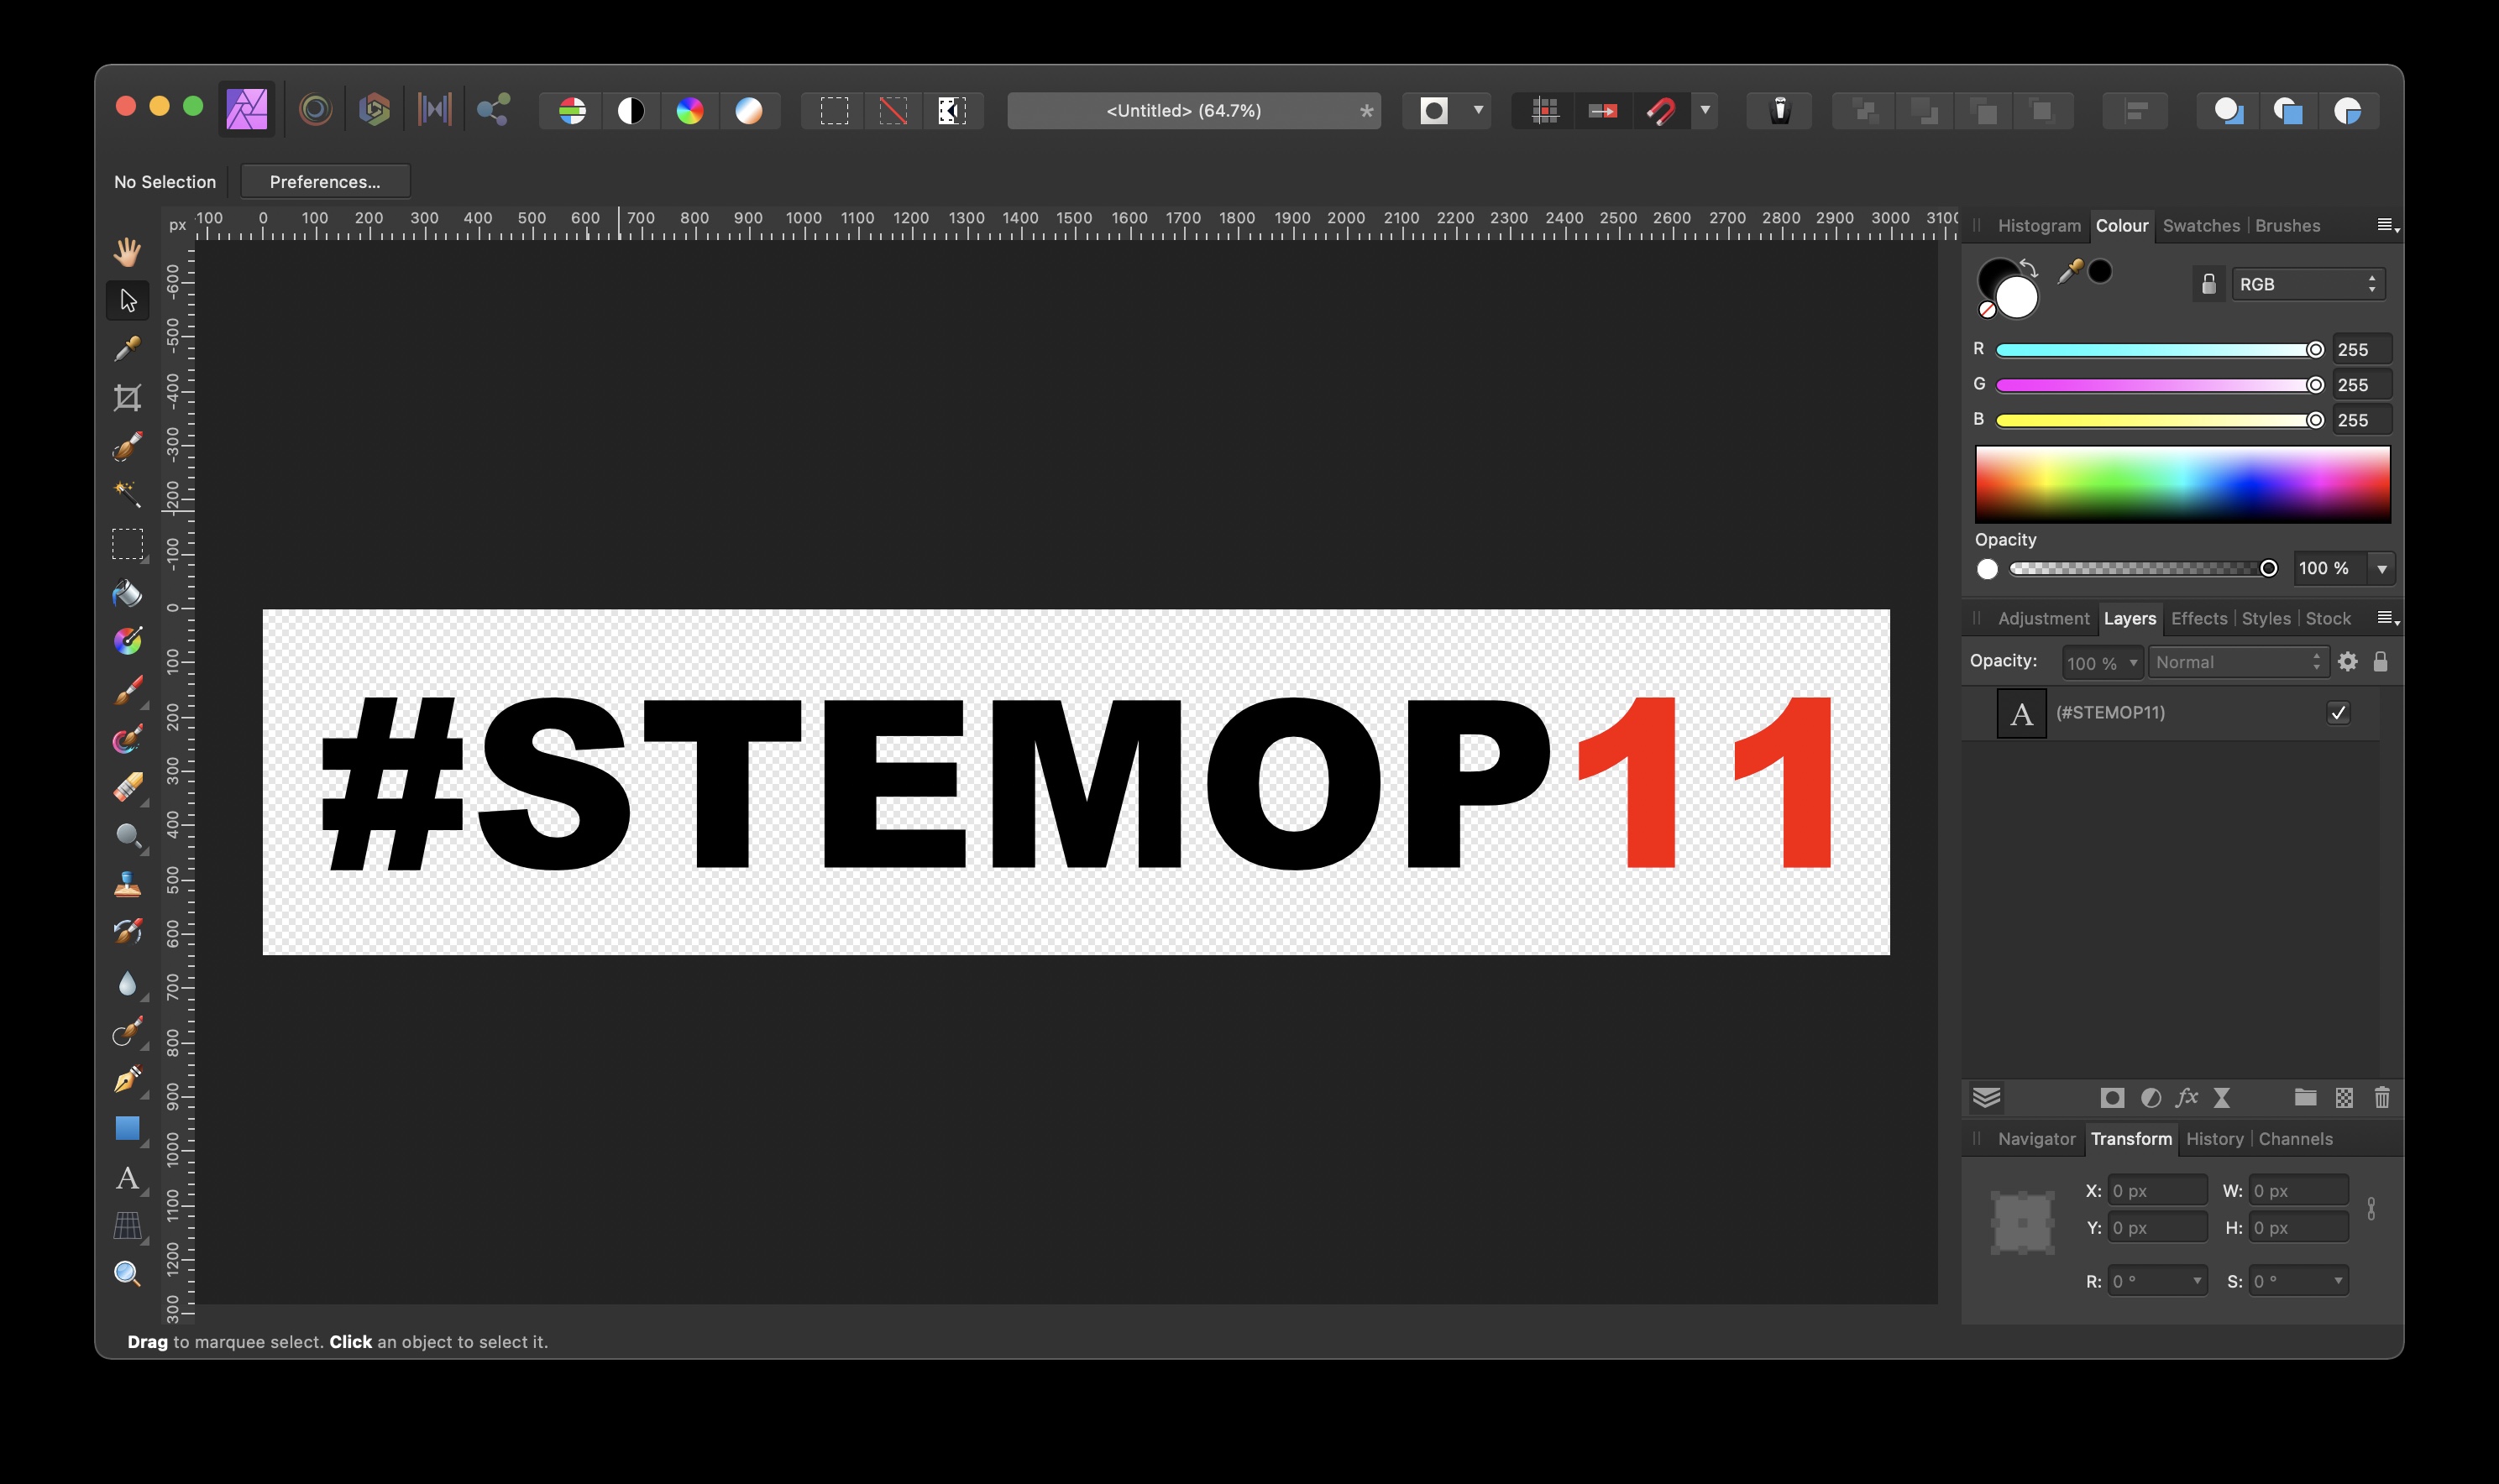Expand the colour Opacity 100 % dropdown arrow
Image resolution: width=2499 pixels, height=1484 pixels.
click(2382, 568)
